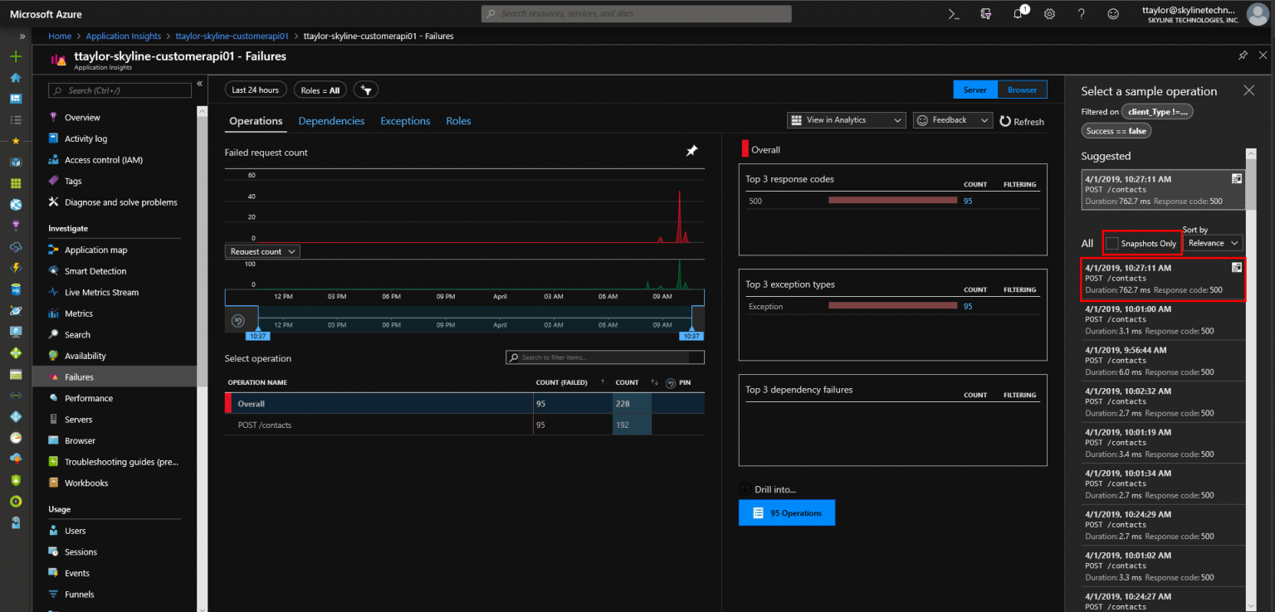Switch the view to Server
This screenshot has height=612, width=1275.
point(975,89)
